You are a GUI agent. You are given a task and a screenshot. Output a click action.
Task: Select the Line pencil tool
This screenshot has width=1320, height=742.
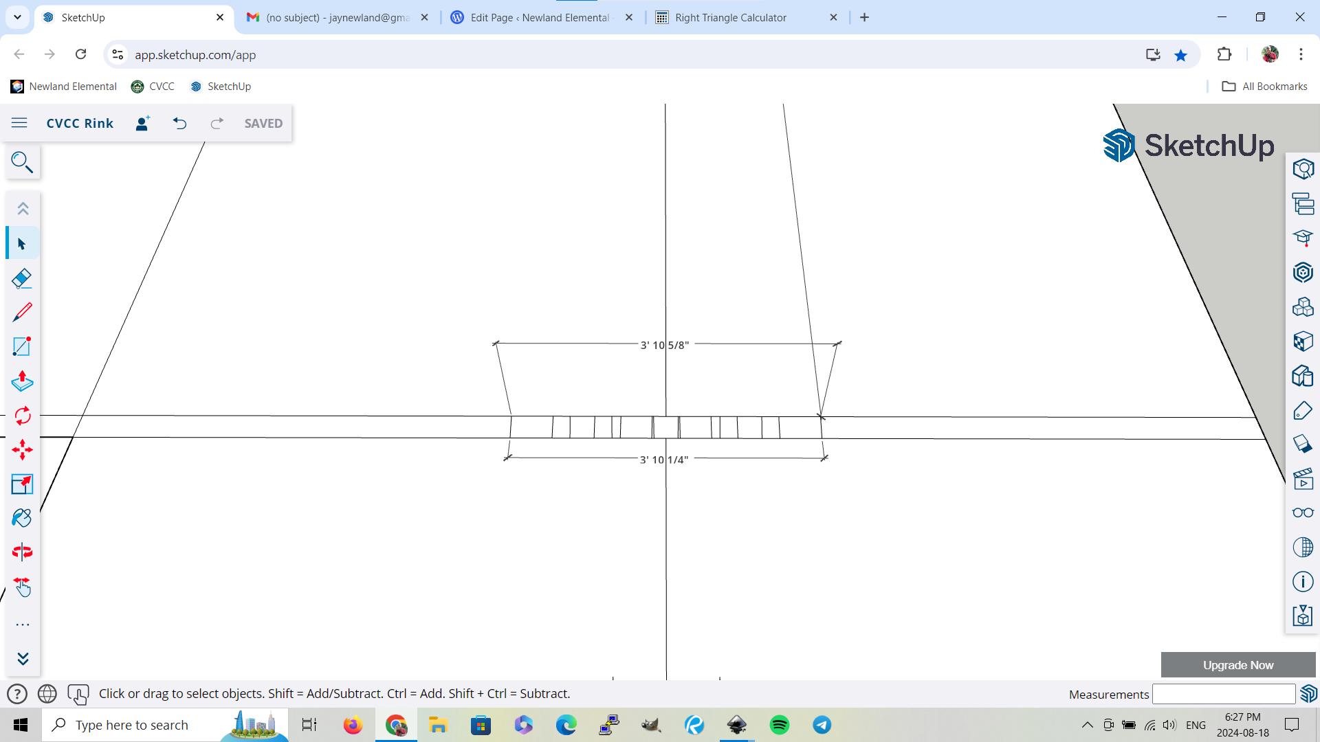pyautogui.click(x=22, y=313)
